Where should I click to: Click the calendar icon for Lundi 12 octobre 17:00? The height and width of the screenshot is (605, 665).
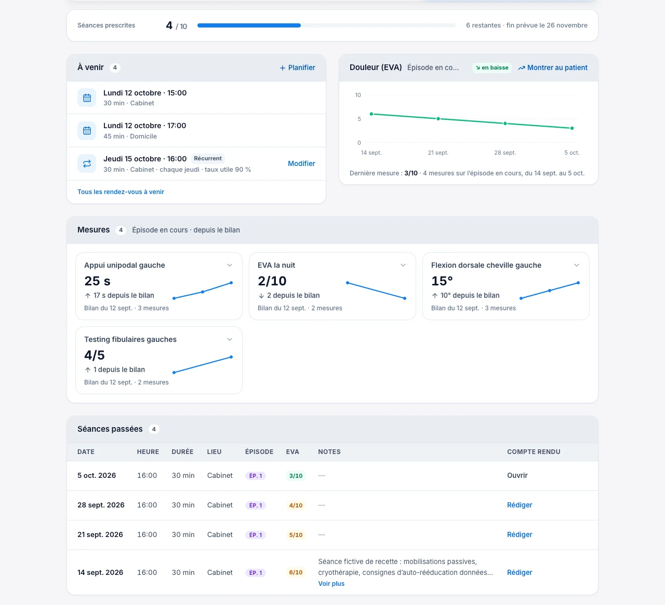[87, 131]
